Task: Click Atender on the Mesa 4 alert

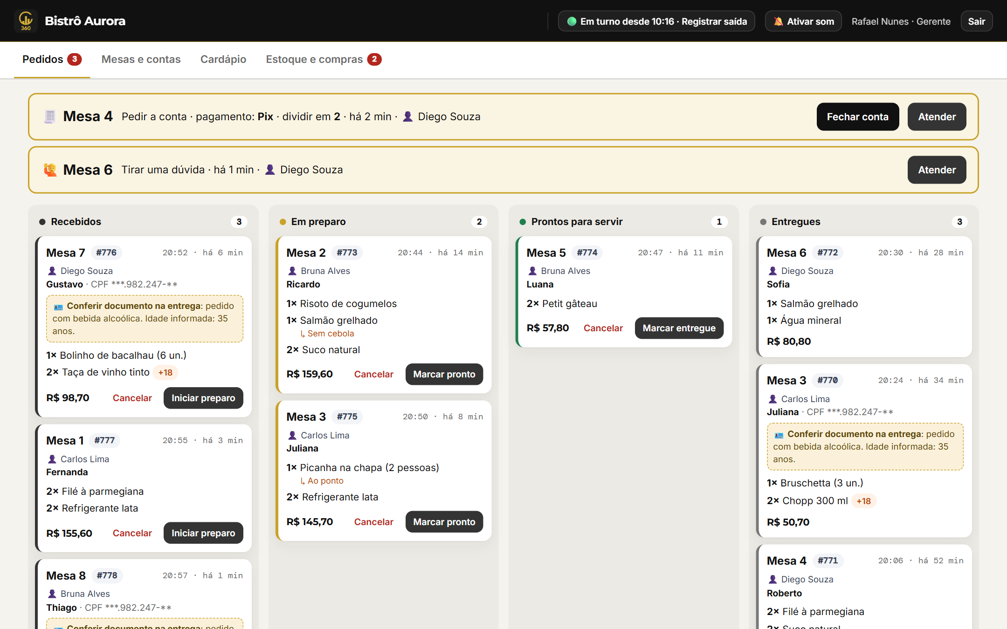Action: pyautogui.click(x=937, y=117)
